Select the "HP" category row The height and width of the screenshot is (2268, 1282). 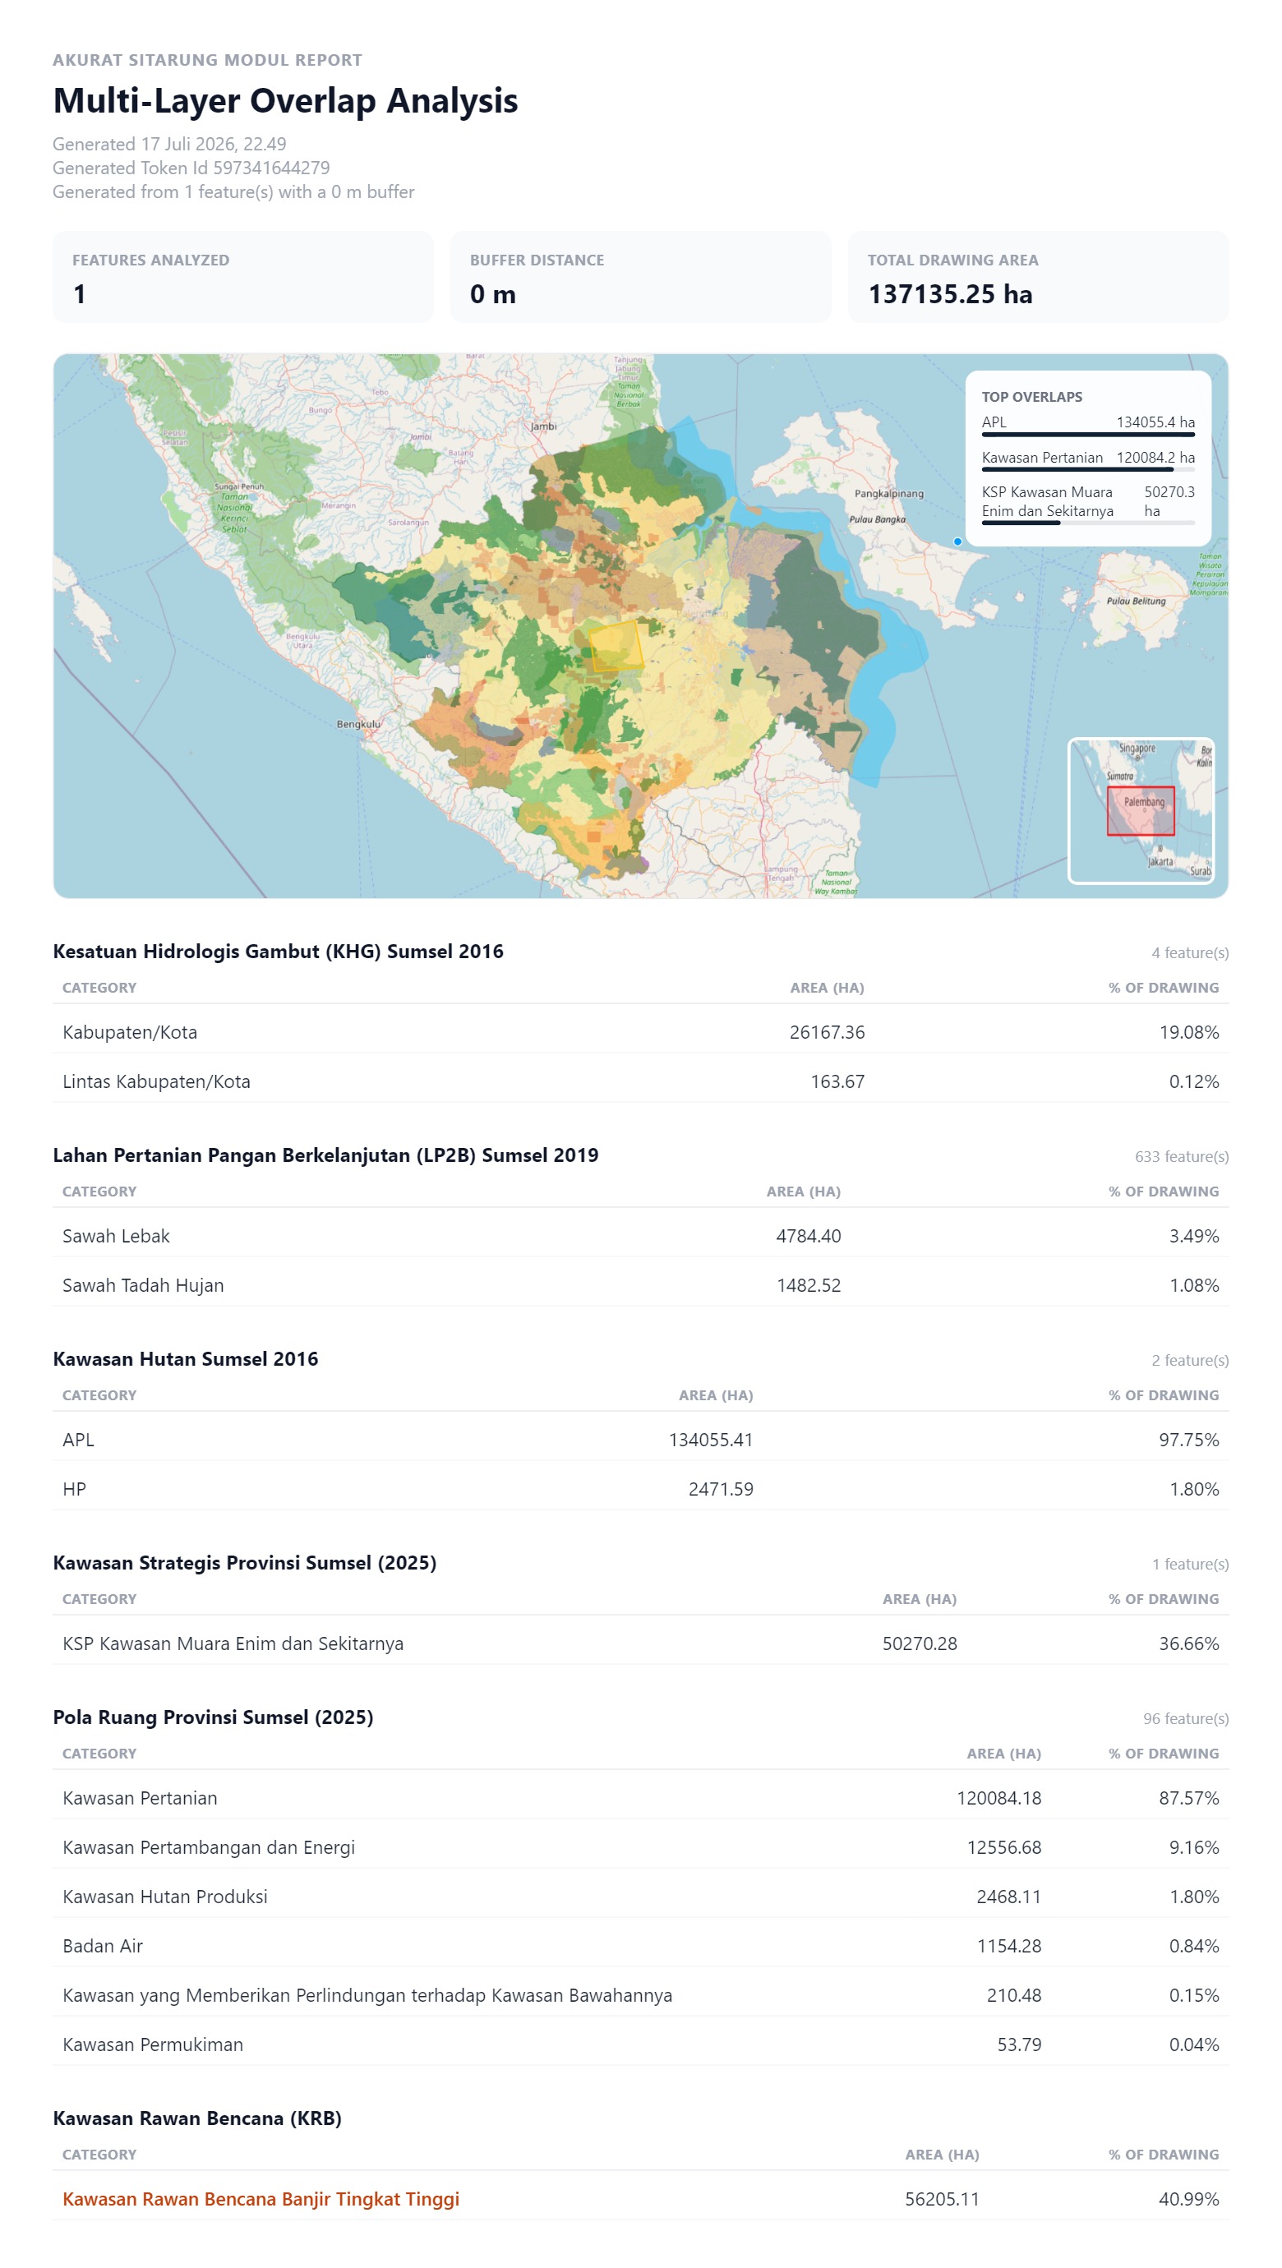(x=640, y=1489)
